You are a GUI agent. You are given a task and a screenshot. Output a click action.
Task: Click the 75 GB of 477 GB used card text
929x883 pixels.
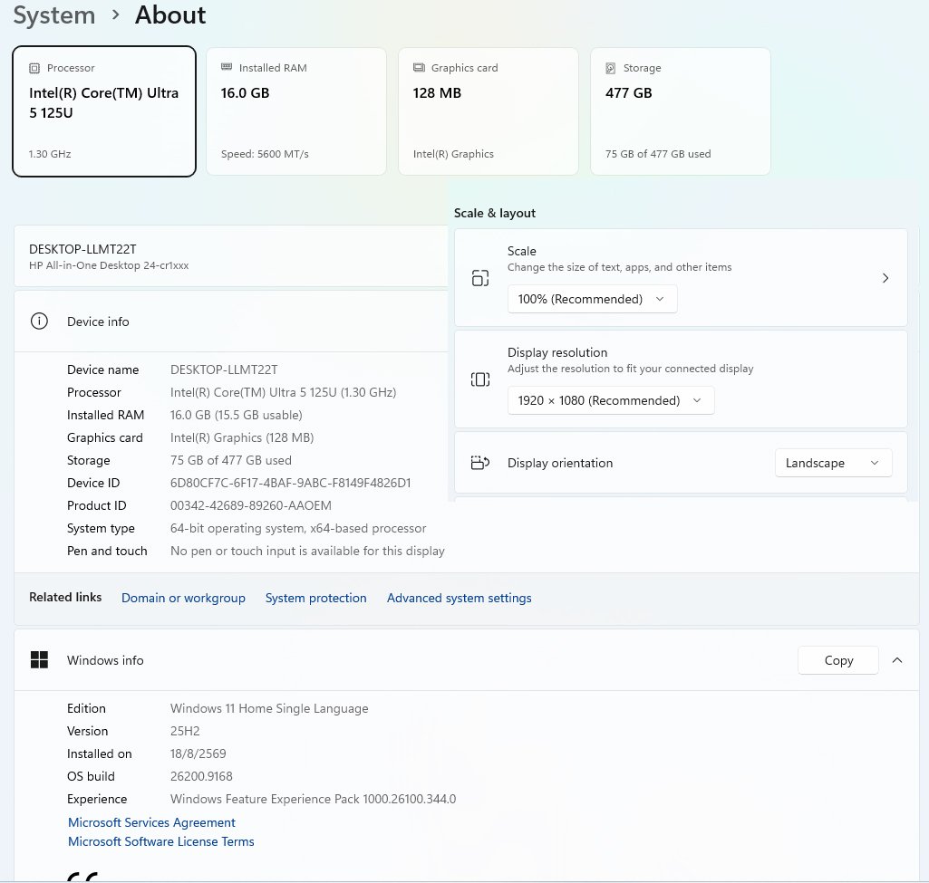[658, 154]
